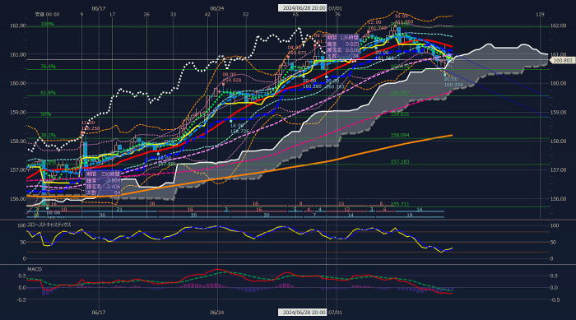Click the 08:00 159.928 high annotation
Screen dimensions: 576x320
tap(231, 77)
